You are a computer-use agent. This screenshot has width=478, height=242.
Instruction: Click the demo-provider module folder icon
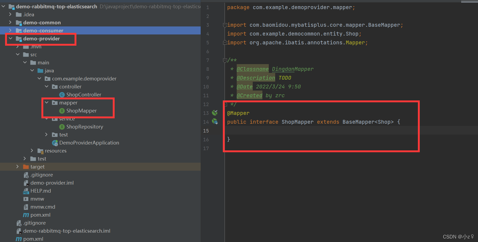(x=19, y=39)
